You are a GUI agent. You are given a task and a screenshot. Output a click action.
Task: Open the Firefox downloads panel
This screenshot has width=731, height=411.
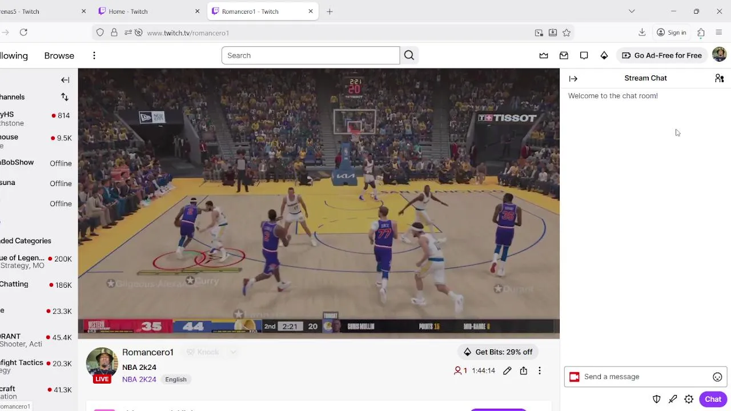click(642, 33)
